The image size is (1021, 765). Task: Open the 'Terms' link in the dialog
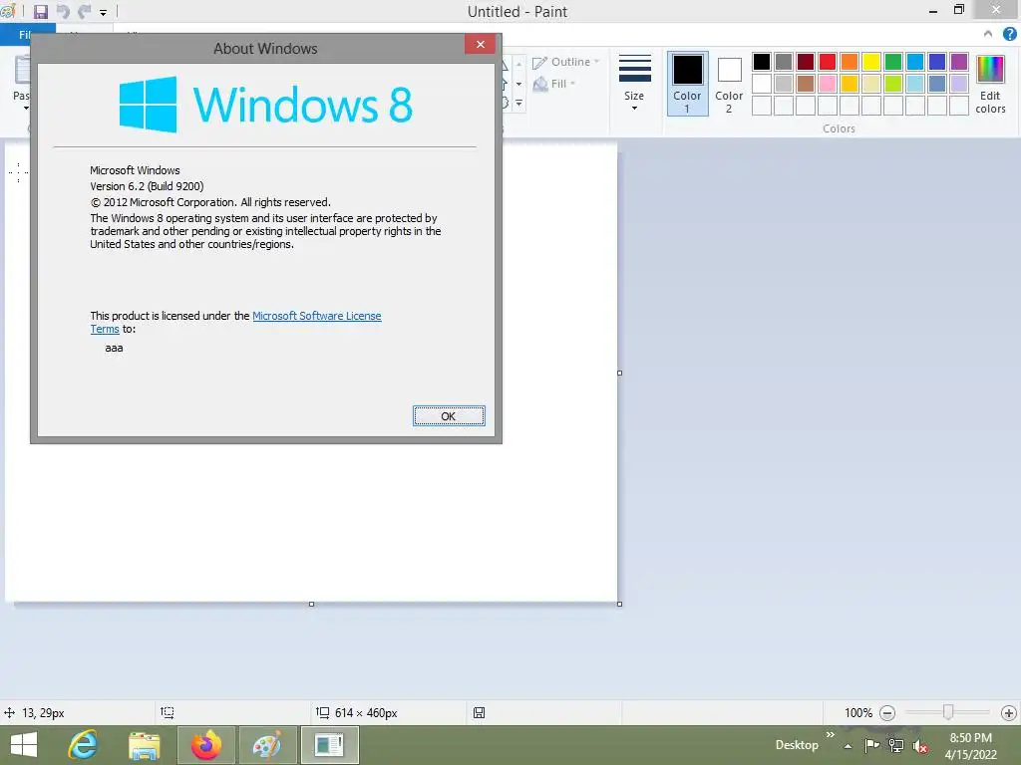coord(104,329)
